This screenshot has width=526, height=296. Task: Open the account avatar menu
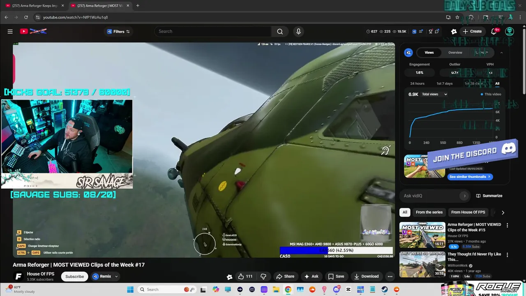(510, 31)
